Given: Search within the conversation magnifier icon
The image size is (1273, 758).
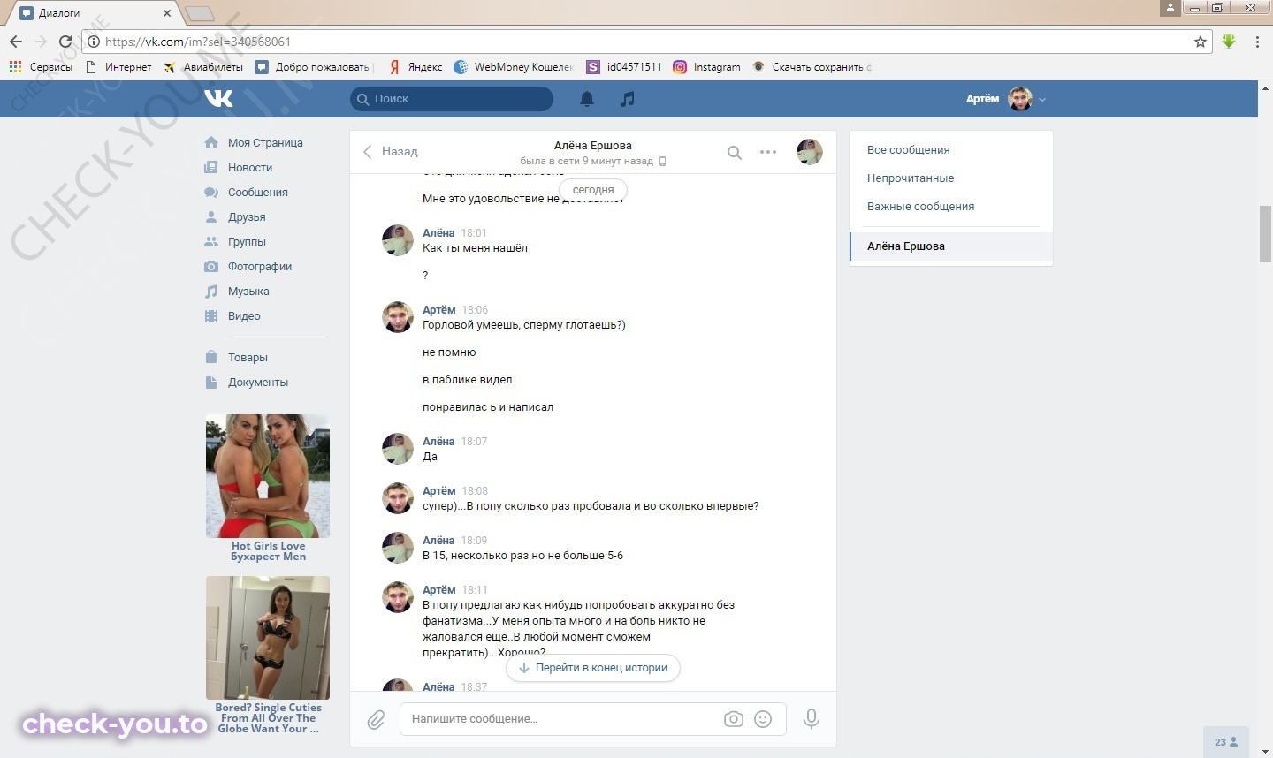Looking at the screenshot, I should coord(735,152).
